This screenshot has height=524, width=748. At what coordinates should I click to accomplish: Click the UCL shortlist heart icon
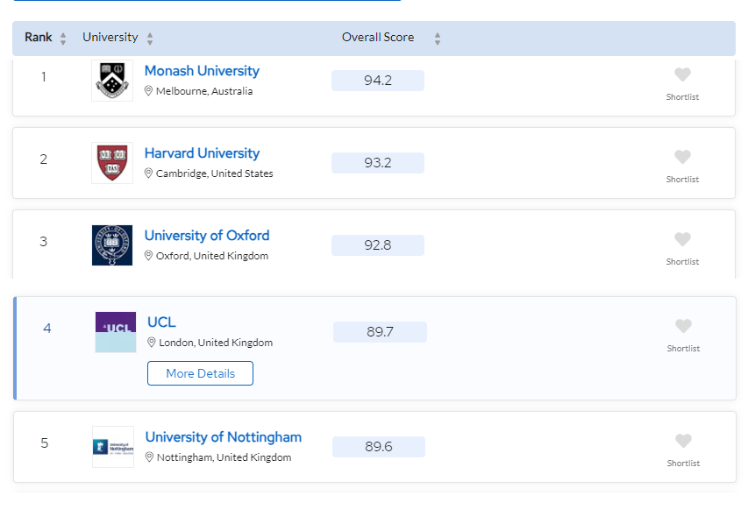pos(683,326)
